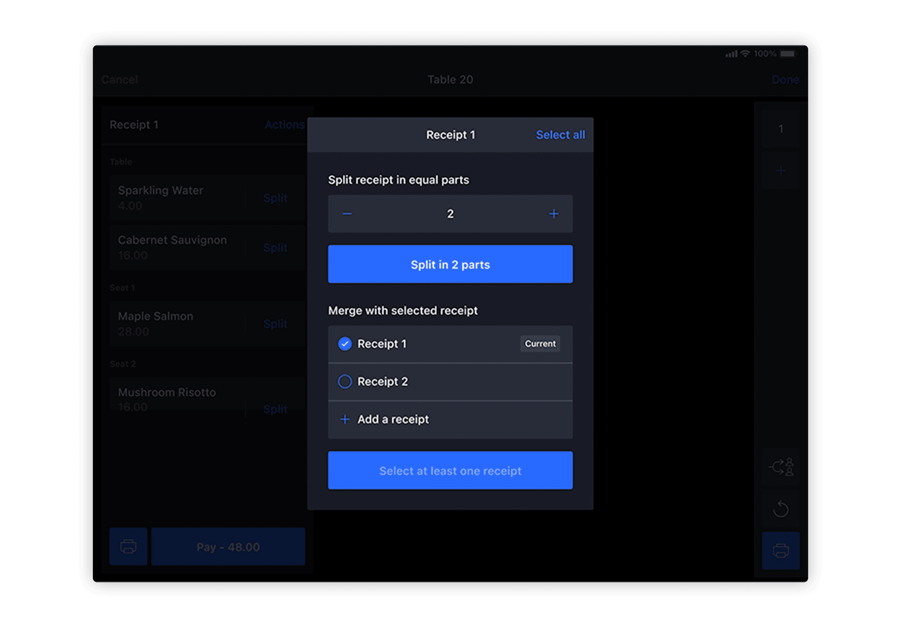Tap Cancel in the top bar

119,80
